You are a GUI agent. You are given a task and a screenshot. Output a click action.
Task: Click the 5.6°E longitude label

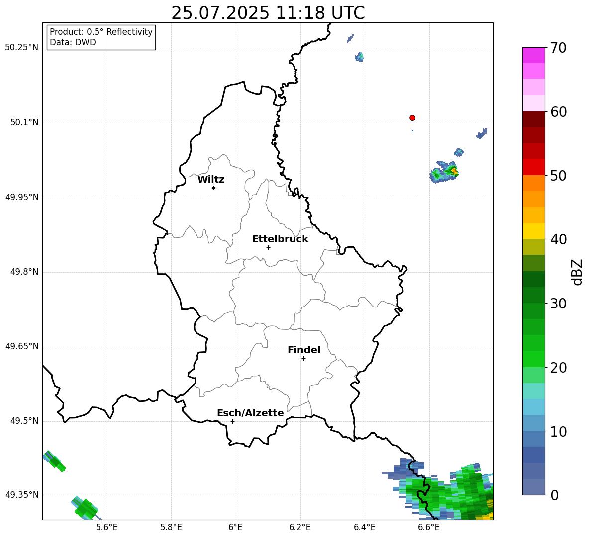tap(107, 527)
